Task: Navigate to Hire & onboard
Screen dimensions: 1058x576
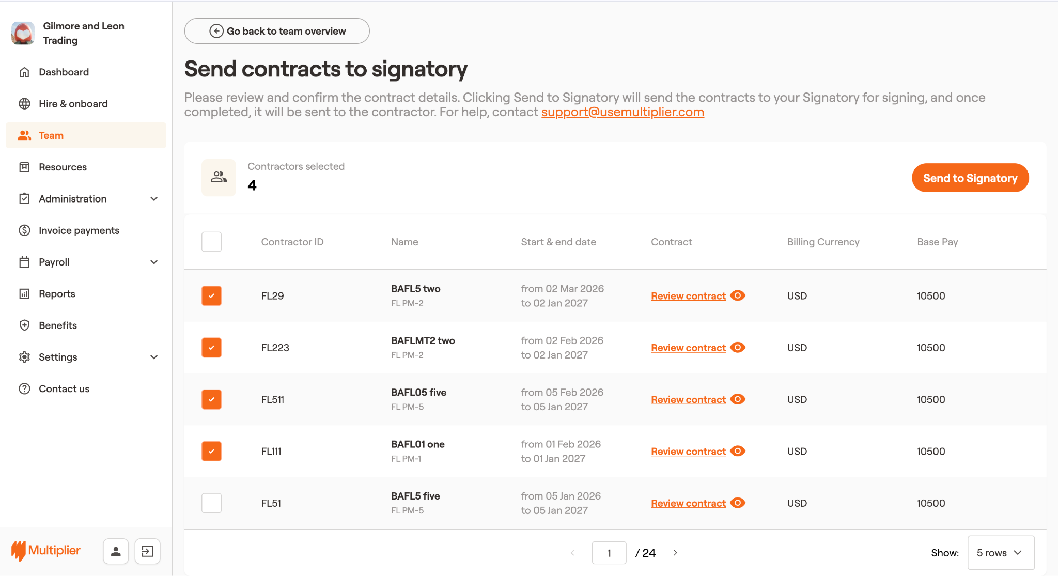Action: (73, 104)
